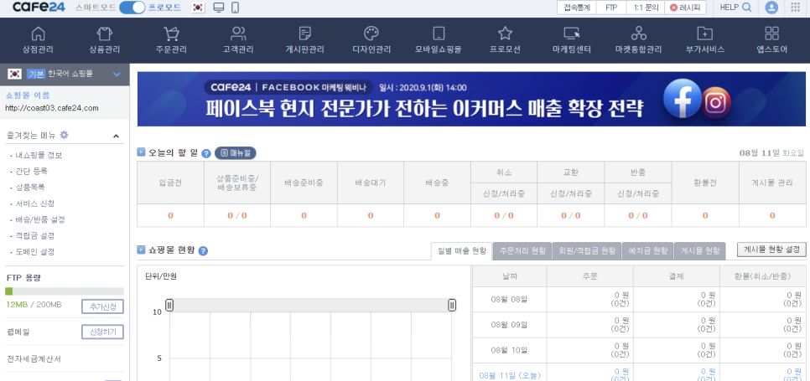The image size is (810, 381).
Task: Click the left chart range slider handle
Action: [x=169, y=305]
